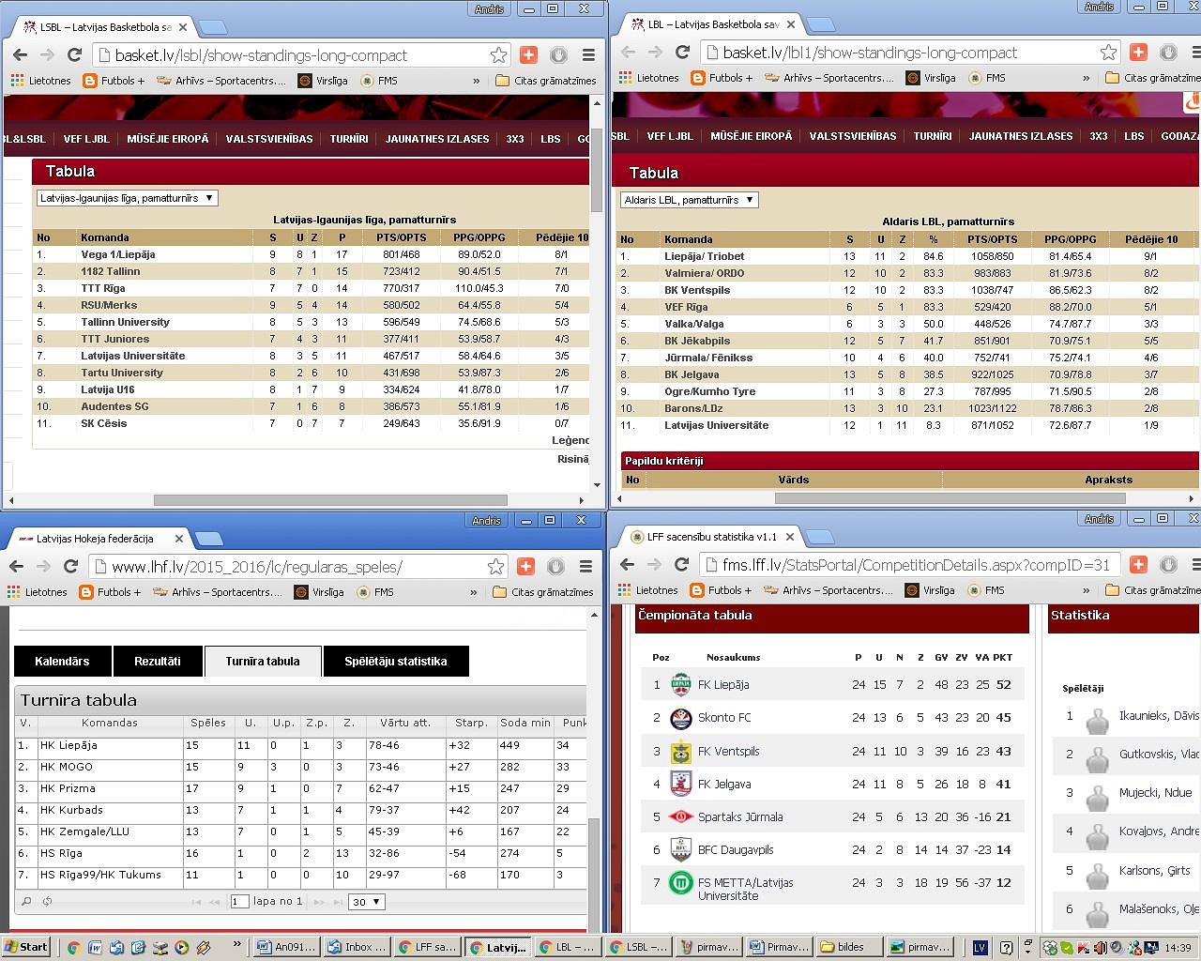Go back in the hockey federation window

tap(16, 566)
